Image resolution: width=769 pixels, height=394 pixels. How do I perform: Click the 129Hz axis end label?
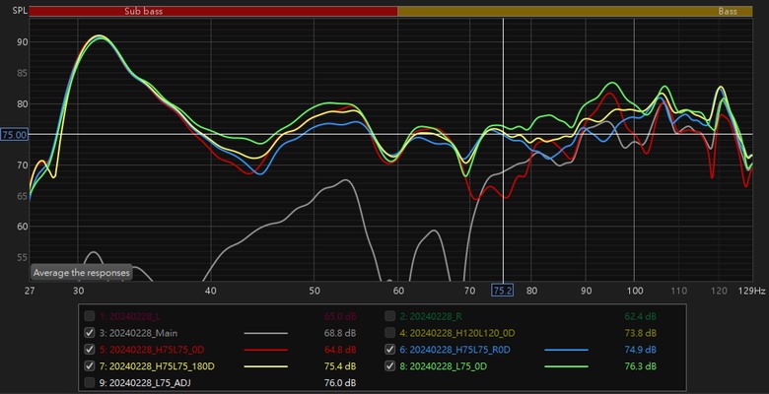(752, 291)
